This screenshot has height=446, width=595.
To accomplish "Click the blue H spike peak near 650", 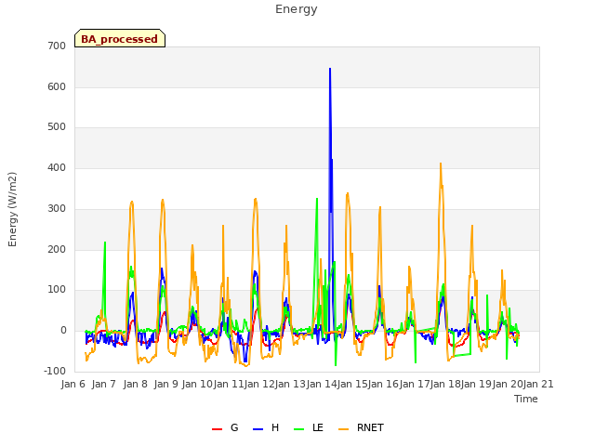I will [330, 69].
